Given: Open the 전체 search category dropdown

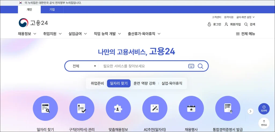Looking at the screenshot, I should point(84,66).
